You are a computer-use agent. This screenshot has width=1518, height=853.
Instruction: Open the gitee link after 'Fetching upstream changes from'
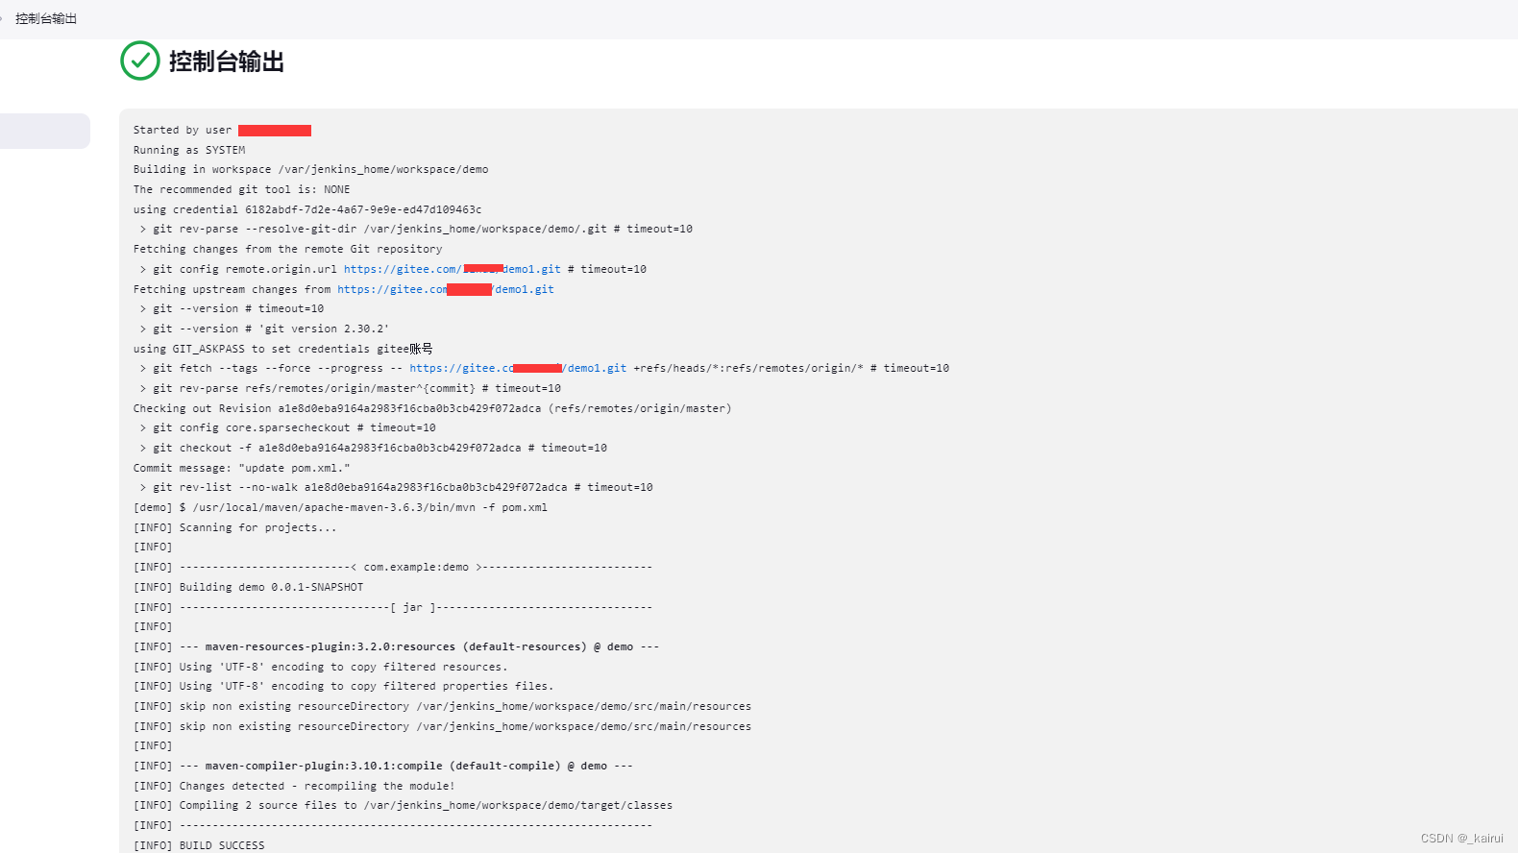(x=446, y=289)
